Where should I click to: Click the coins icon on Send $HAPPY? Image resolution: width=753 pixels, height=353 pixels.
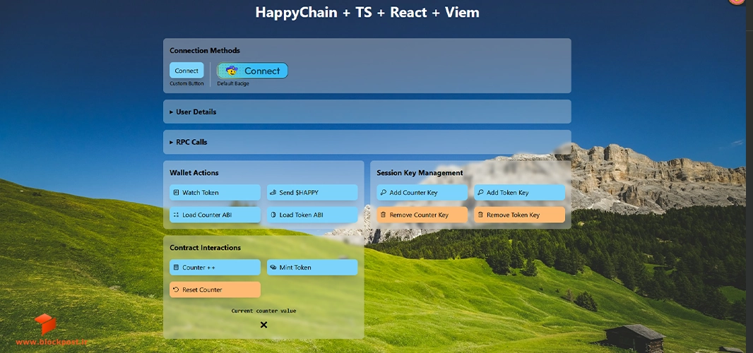tap(273, 193)
